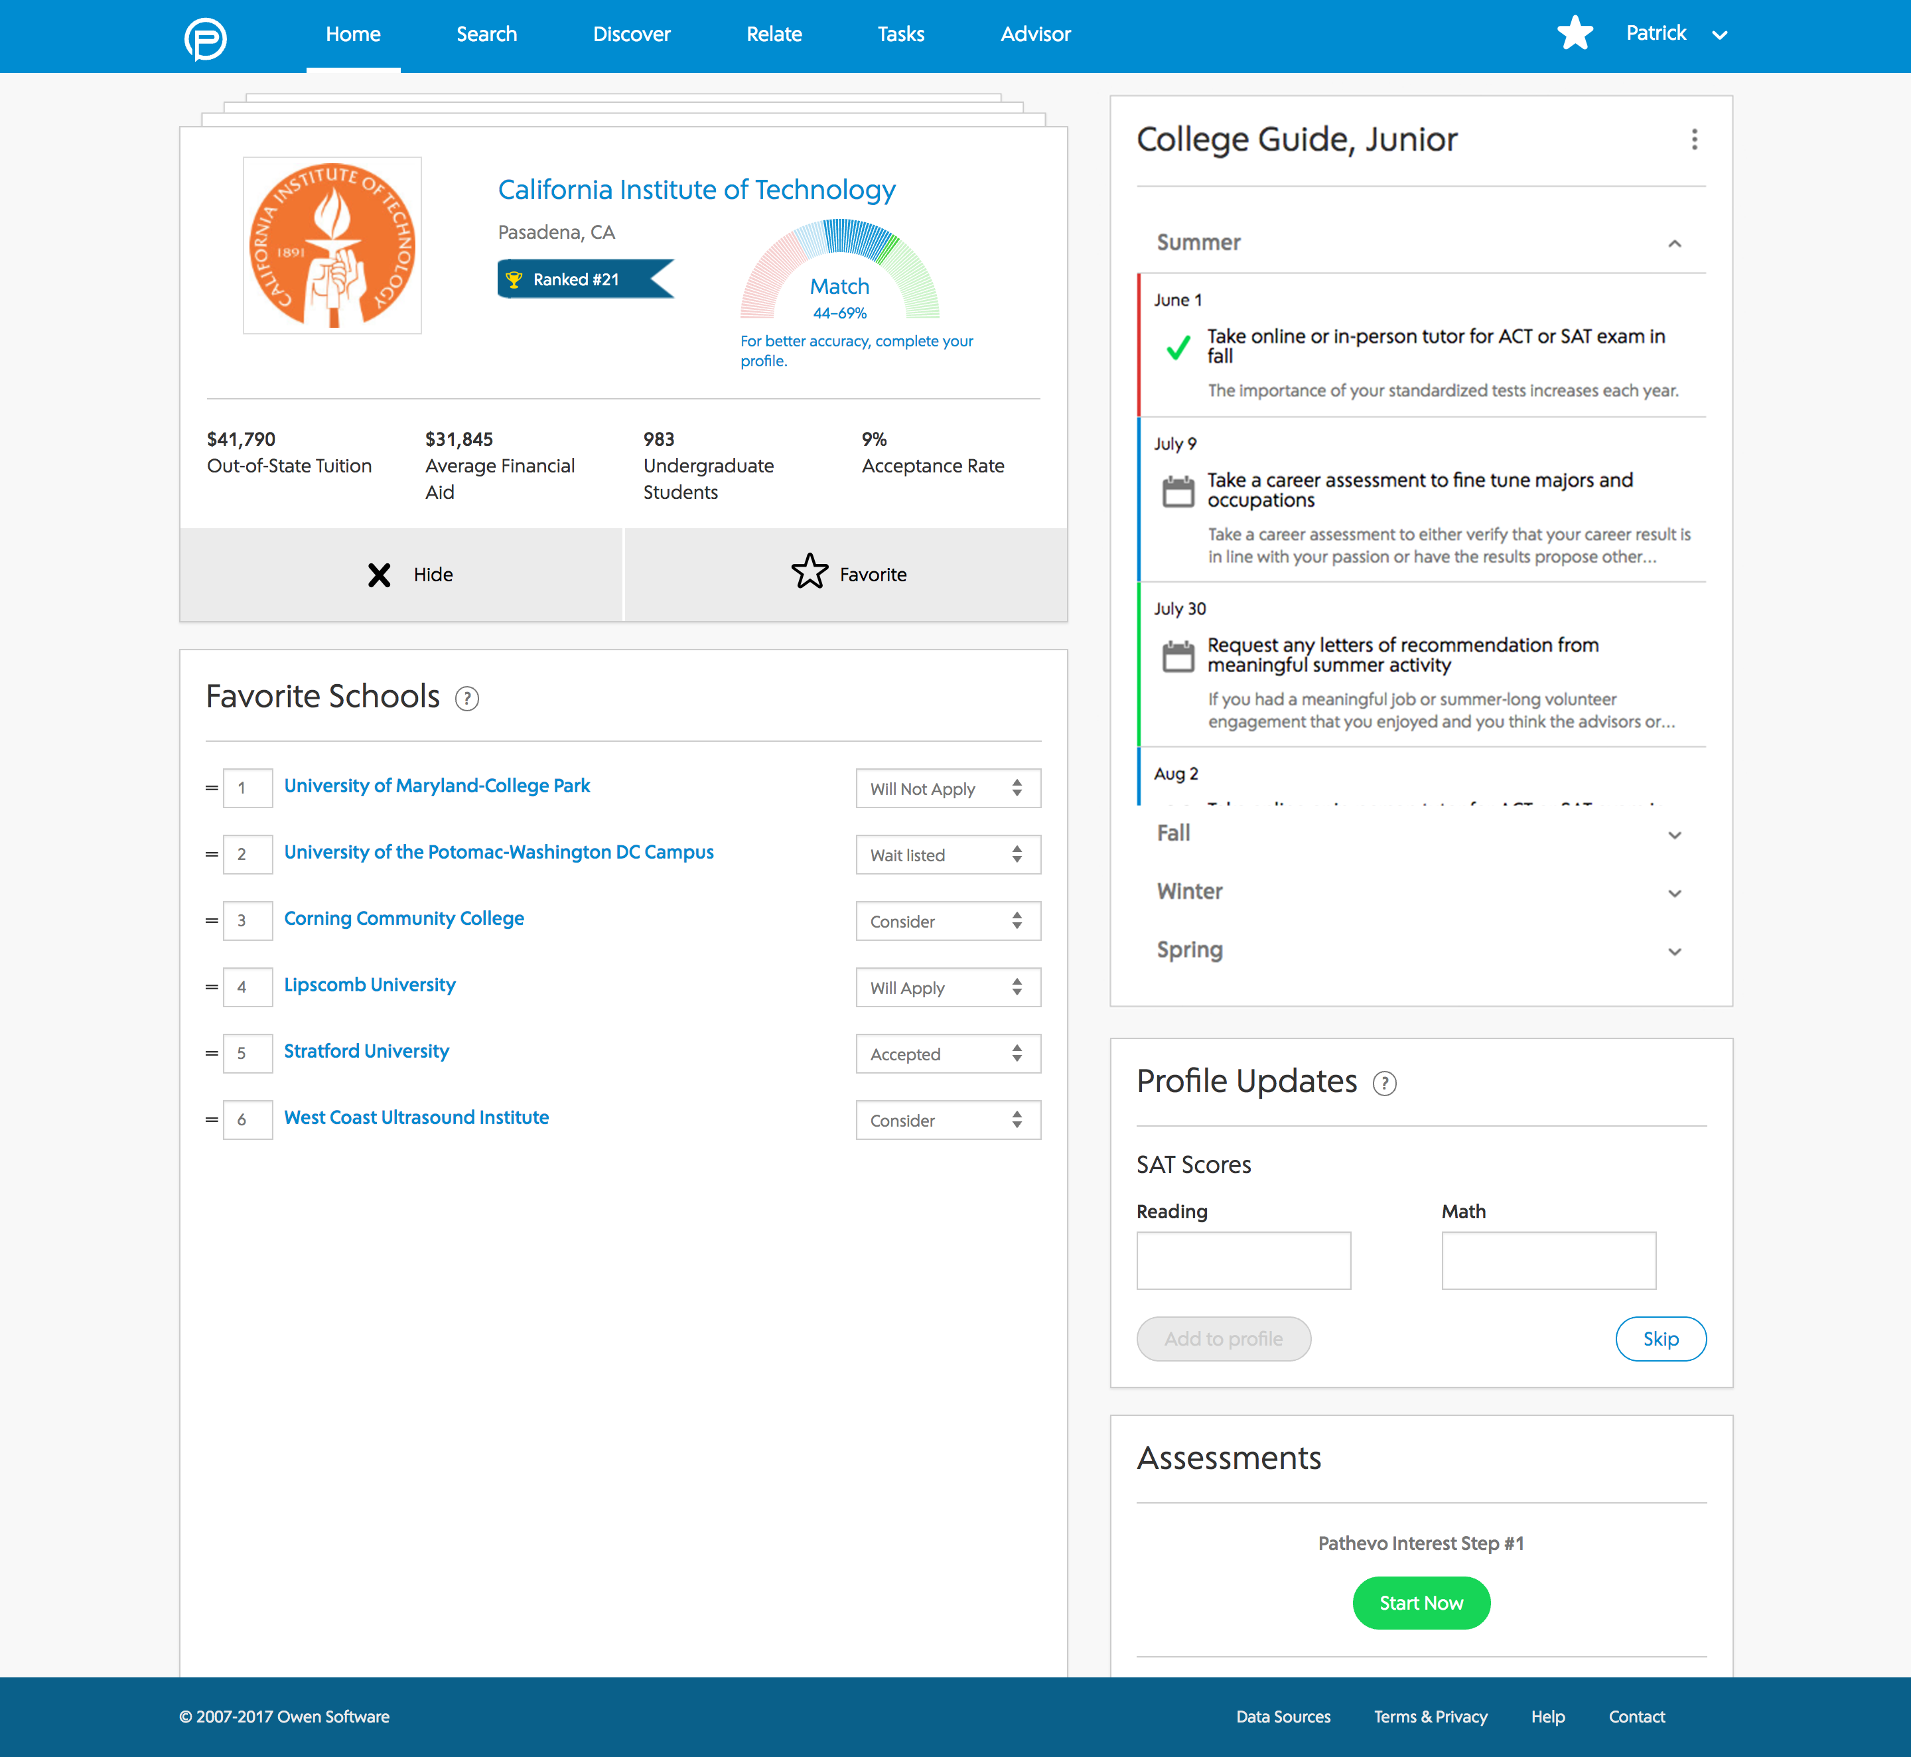The width and height of the screenshot is (1911, 1757).
Task: Click the Pathevo logo icon
Action: [205, 39]
